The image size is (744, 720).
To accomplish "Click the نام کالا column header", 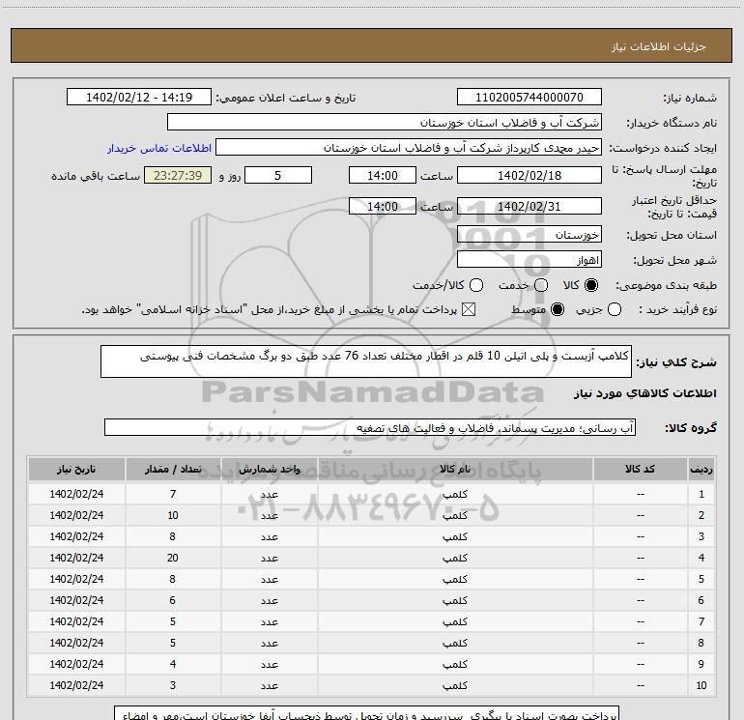I will click(x=454, y=469).
